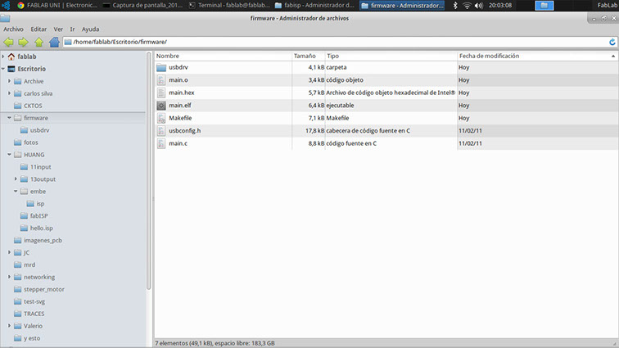Click the fotos folder icon in tree
The width and height of the screenshot is (619, 348).
point(18,142)
